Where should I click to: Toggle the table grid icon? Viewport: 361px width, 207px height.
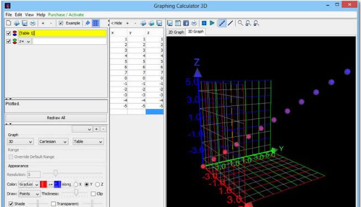click(96, 23)
